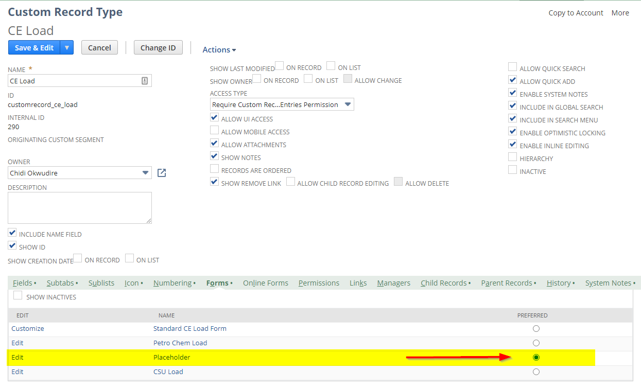The image size is (641, 389).
Task: Open the More menu
Action: click(x=620, y=13)
